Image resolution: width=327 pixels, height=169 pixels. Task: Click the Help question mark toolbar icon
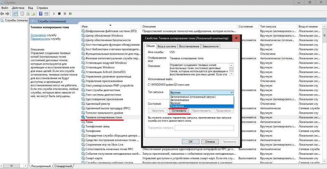[41, 14]
